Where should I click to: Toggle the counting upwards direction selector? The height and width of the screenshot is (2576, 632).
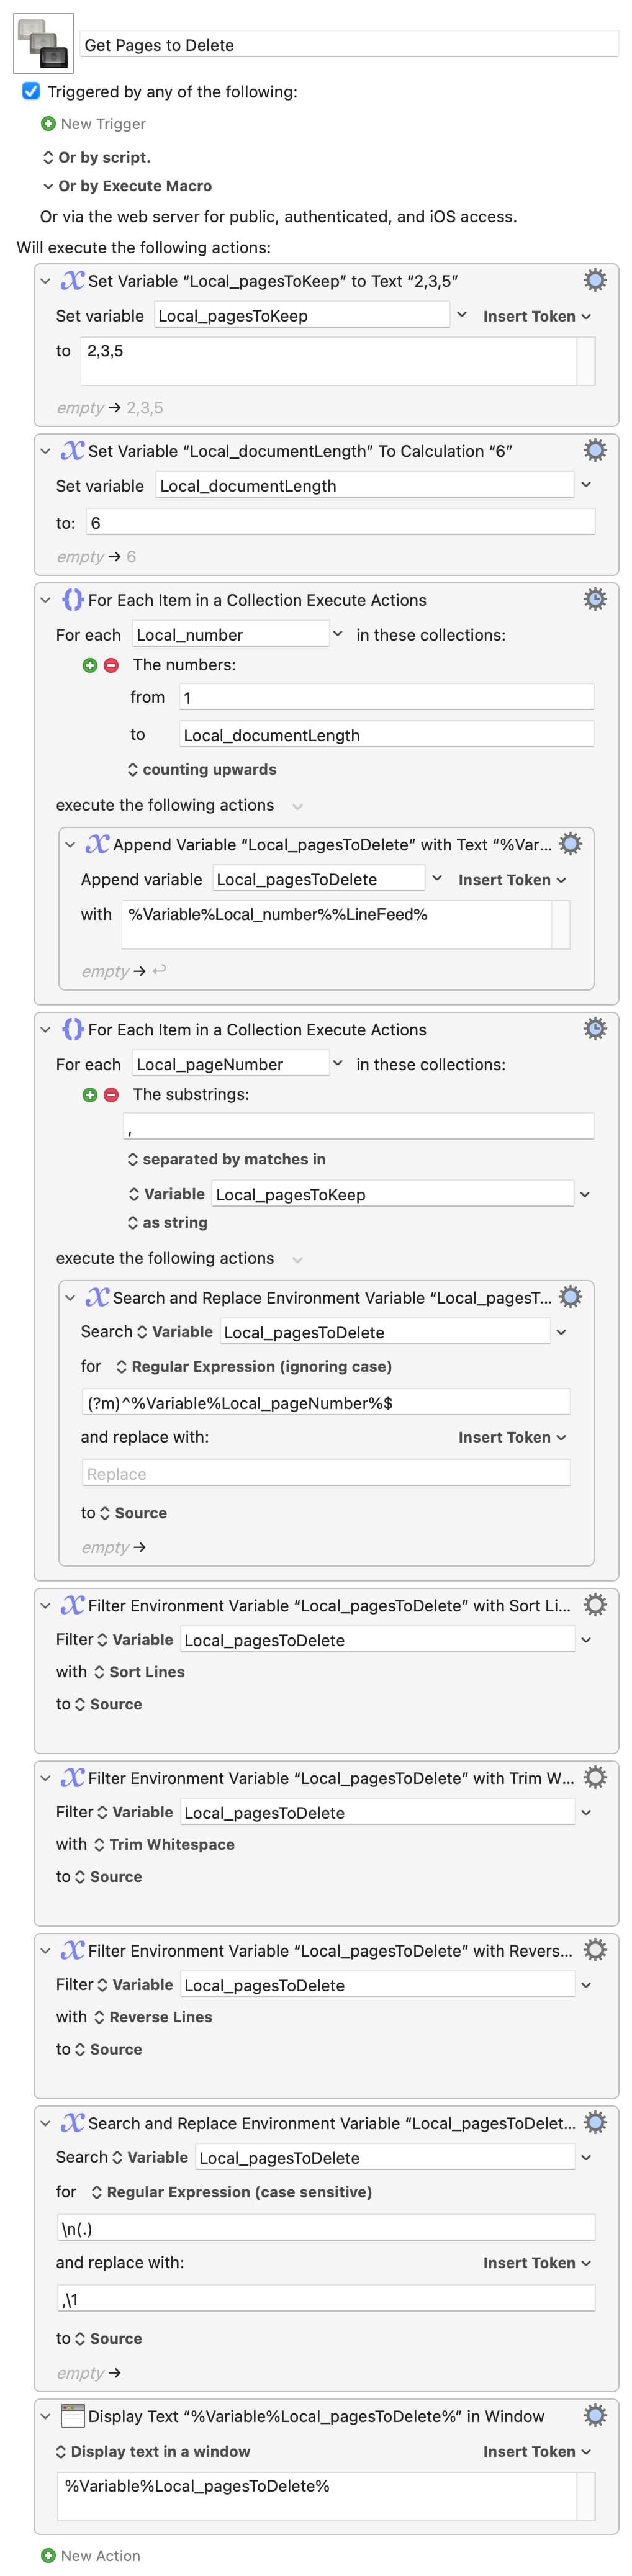pos(202,769)
